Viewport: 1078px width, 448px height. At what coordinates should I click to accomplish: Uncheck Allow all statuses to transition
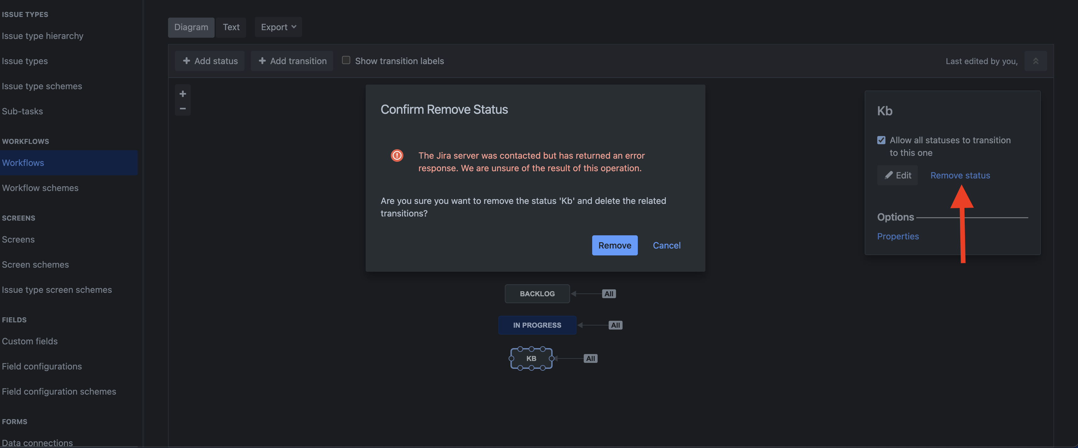pos(881,140)
